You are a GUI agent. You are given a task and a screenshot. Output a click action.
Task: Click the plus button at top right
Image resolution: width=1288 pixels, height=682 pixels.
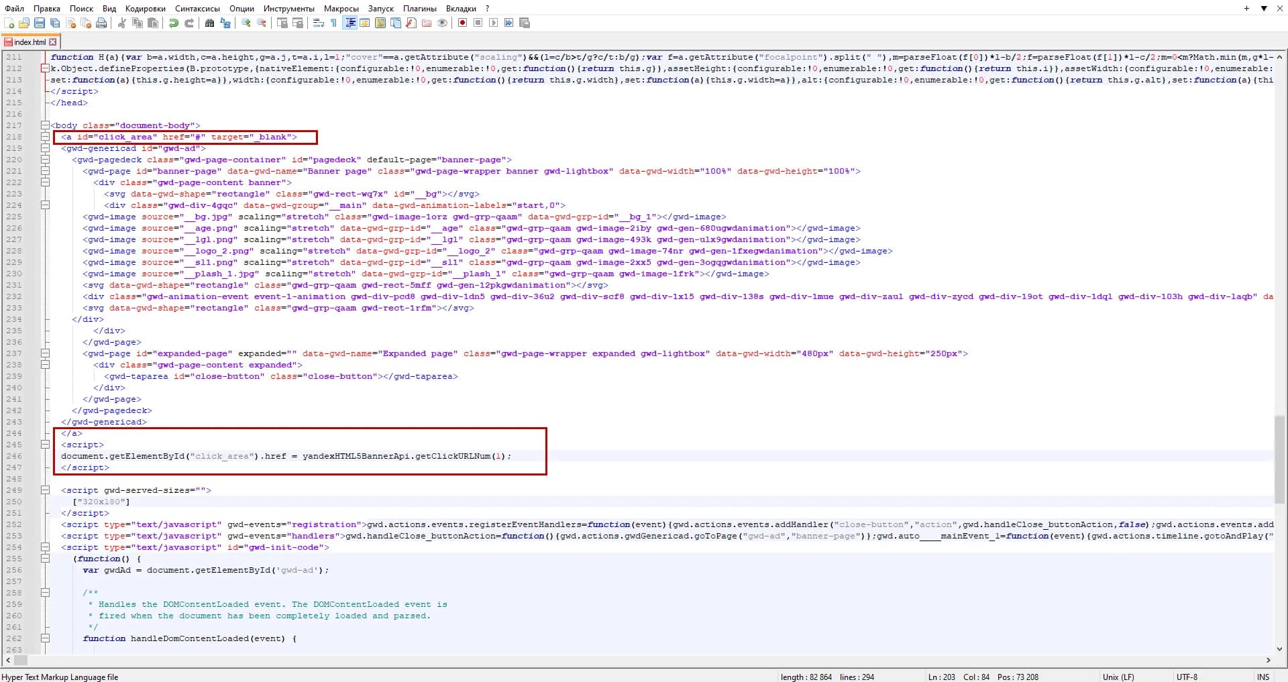[x=1246, y=8]
